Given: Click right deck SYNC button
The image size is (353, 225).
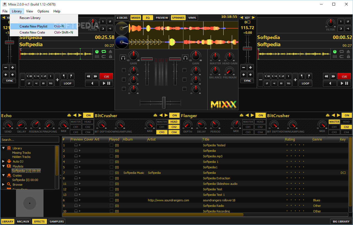Looking at the screenshot, I should click(248, 81).
